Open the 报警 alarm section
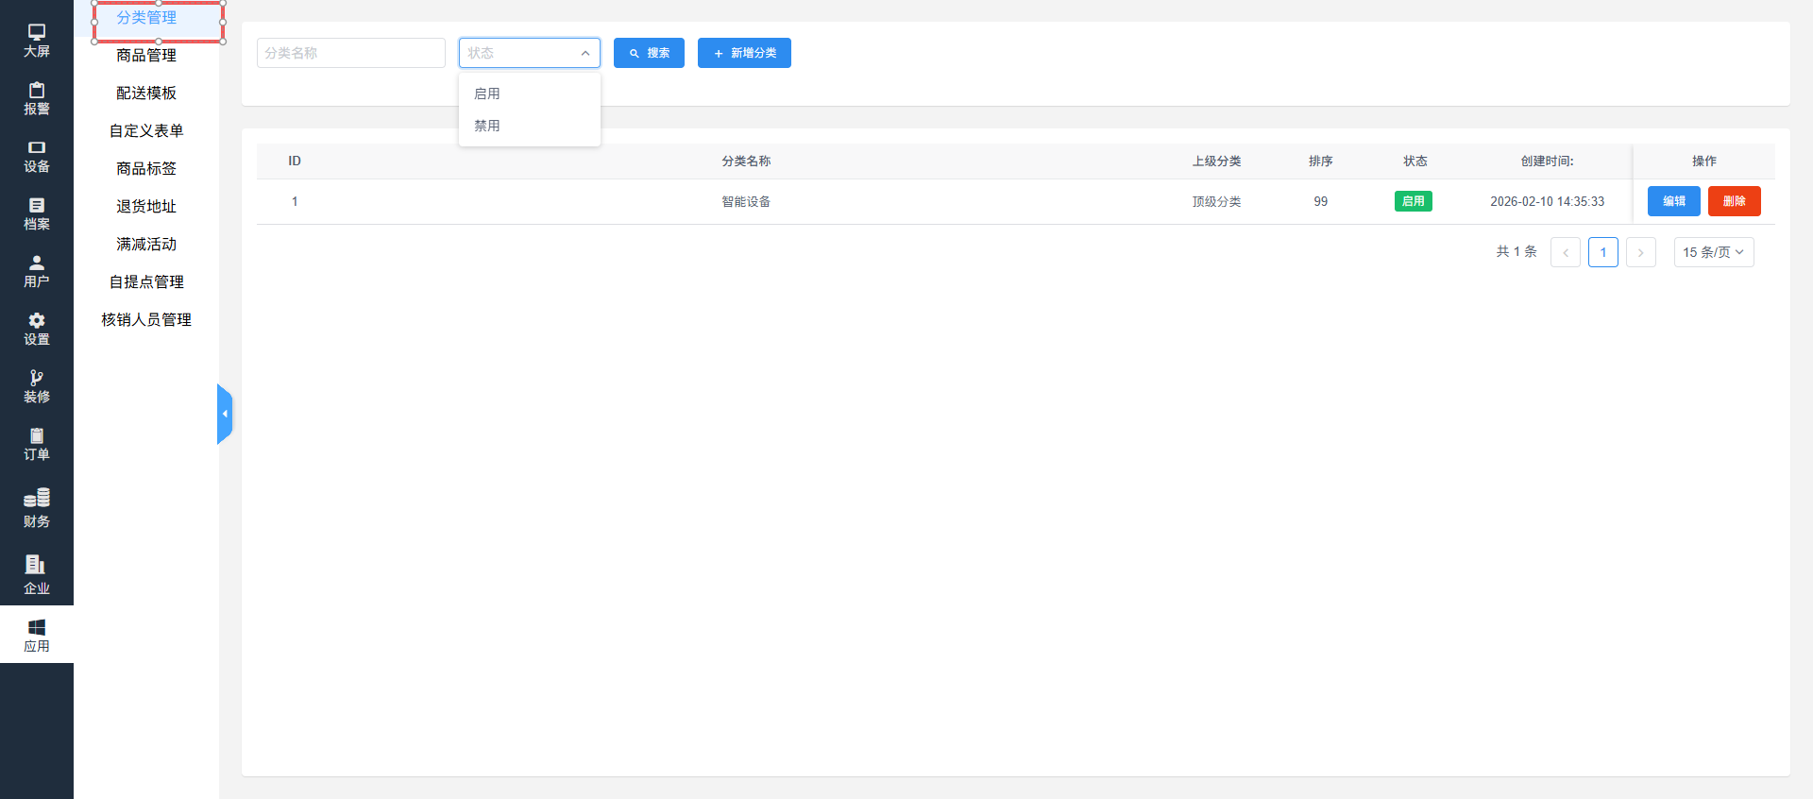This screenshot has width=1813, height=799. (37, 98)
